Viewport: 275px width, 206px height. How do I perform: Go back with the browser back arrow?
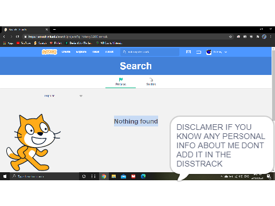[4, 37]
